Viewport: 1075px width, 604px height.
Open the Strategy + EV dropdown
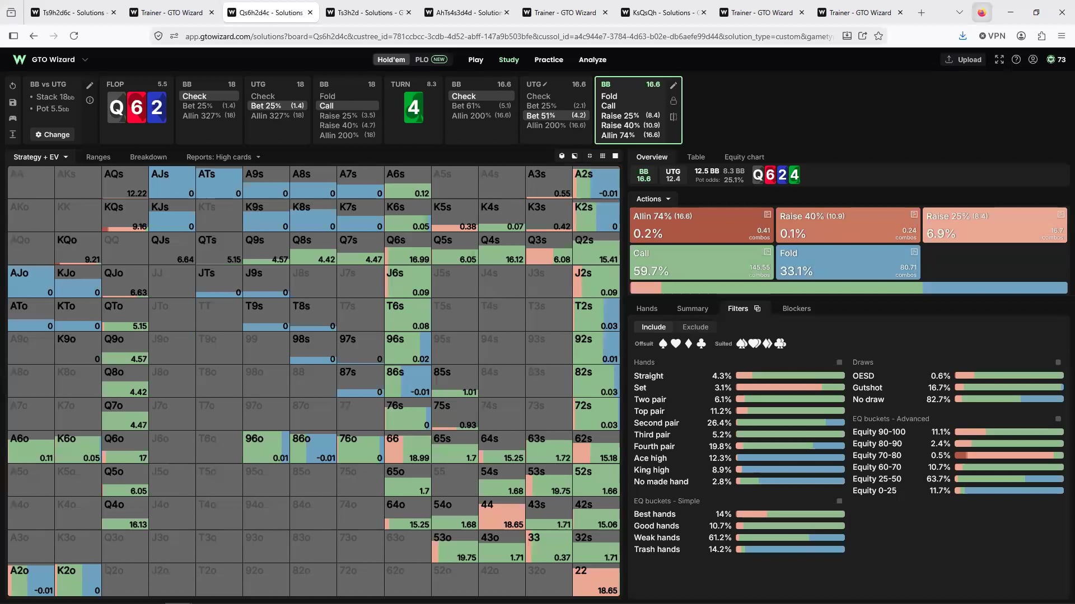pos(40,157)
